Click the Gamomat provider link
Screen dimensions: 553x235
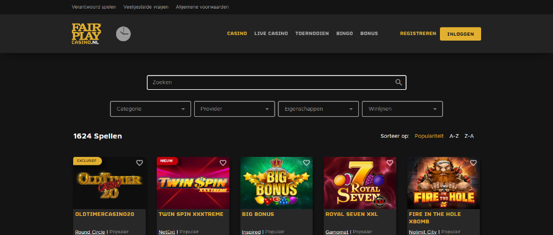[x=337, y=232]
